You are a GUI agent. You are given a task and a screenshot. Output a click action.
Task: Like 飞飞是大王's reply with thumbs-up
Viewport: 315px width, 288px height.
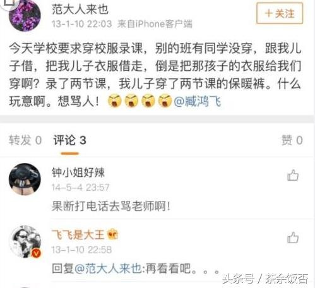coord(293,237)
